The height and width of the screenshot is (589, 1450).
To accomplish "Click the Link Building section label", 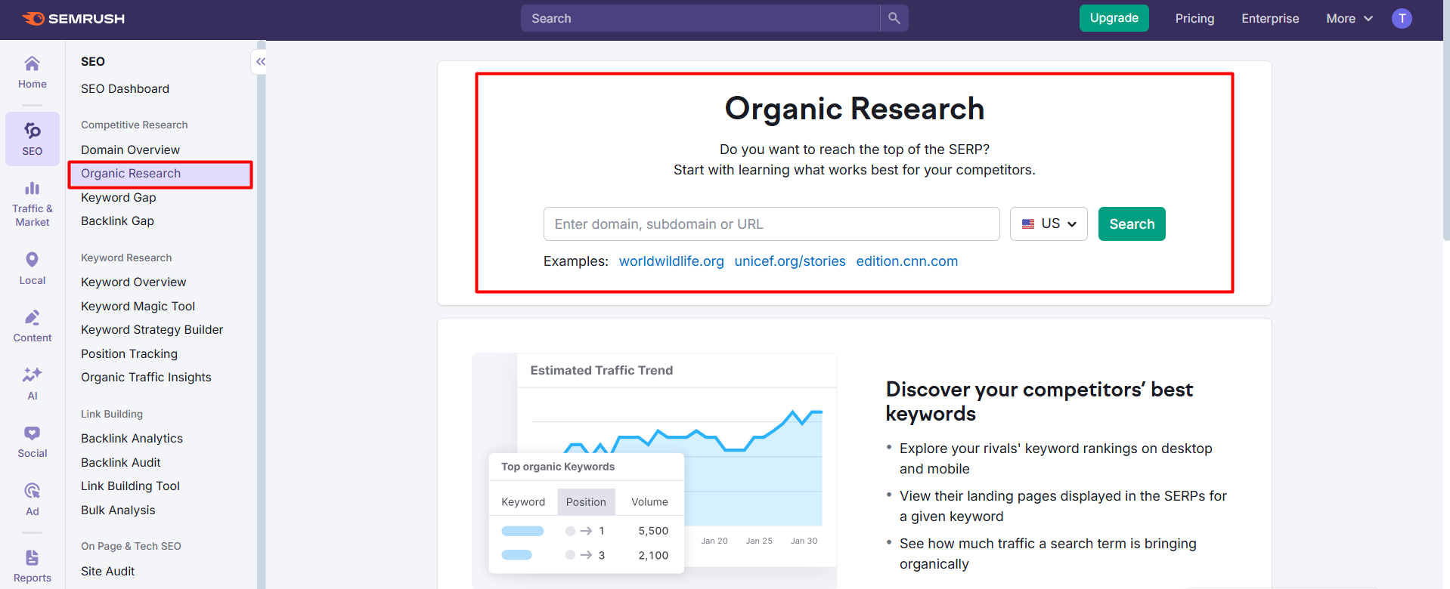I will pos(112,415).
